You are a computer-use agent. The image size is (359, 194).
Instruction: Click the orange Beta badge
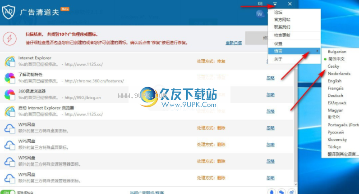65,9
